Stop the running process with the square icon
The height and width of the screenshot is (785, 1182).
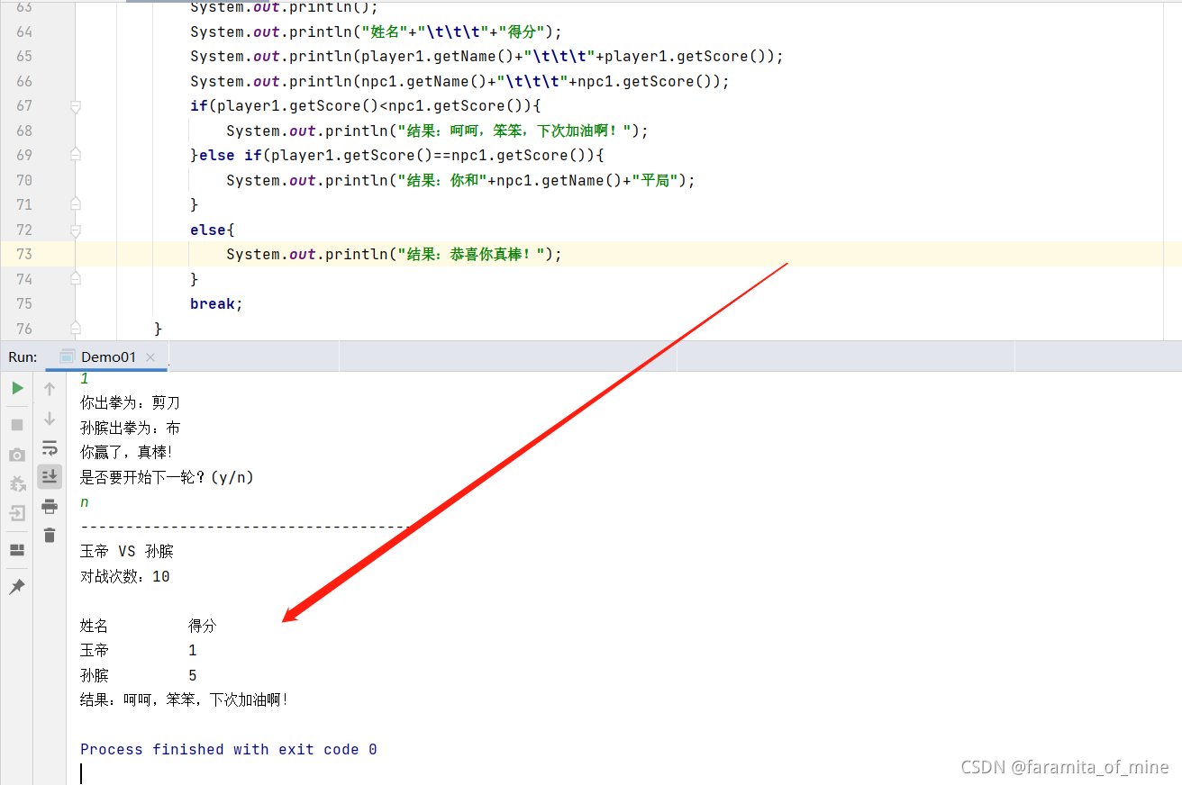(17, 424)
